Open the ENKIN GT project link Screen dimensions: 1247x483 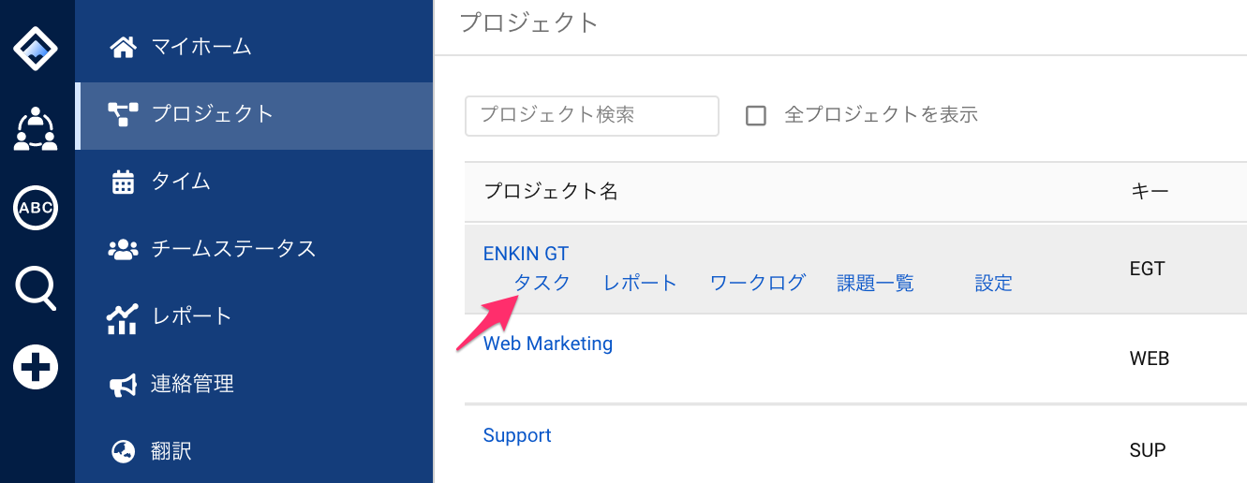(526, 254)
